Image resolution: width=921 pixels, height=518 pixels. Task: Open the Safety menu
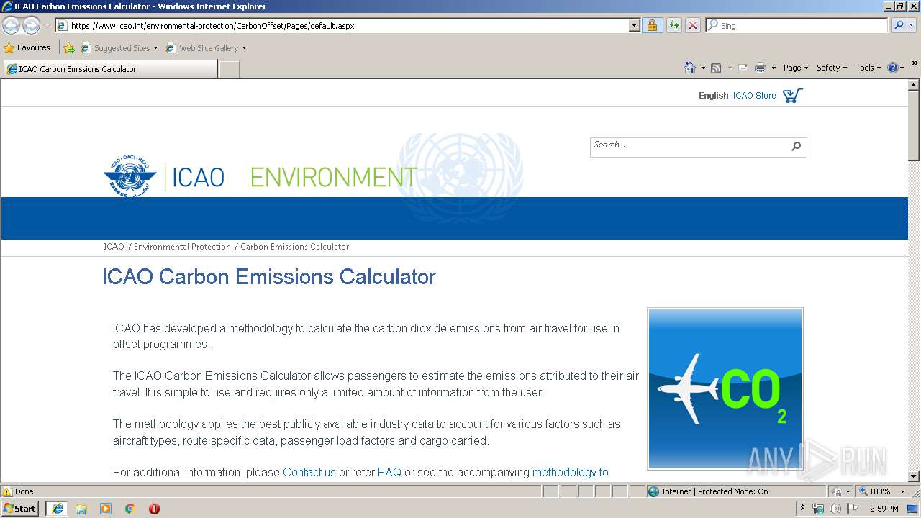click(832, 68)
